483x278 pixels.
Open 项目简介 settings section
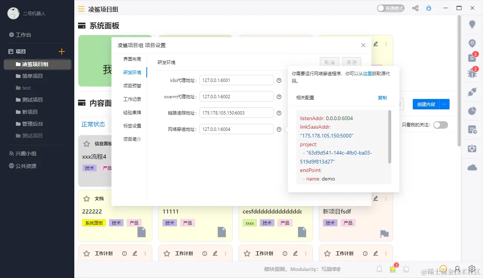[x=132, y=139]
